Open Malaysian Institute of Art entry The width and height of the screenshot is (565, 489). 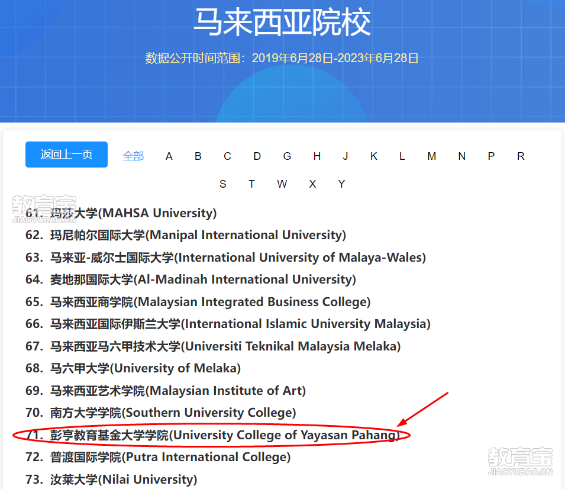166,391
